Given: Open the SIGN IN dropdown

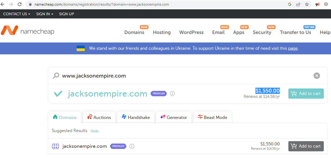Looking at the screenshot, I should [45, 14].
